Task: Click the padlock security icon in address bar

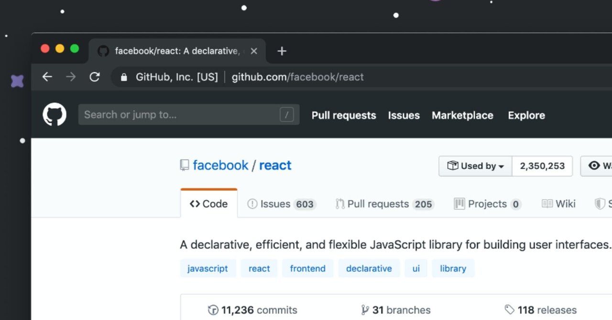Action: coord(123,77)
